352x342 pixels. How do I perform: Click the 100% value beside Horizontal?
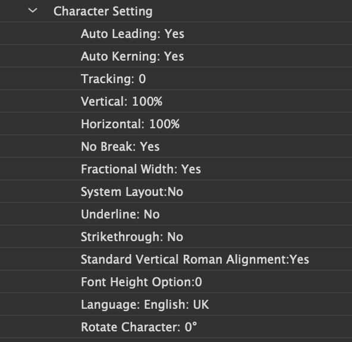(165, 124)
